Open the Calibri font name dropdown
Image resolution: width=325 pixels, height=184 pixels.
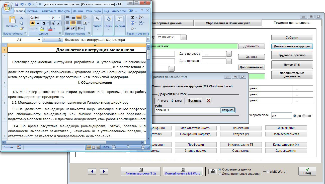pyautogui.click(x=49, y=18)
